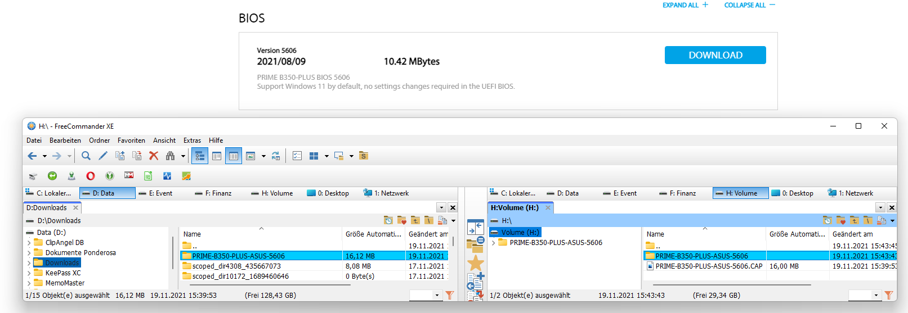Open folder history in left panel
This screenshot has height=313, width=908.
[x=388, y=220]
